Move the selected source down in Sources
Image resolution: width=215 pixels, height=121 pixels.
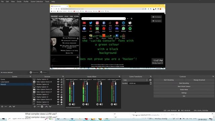click(50, 107)
